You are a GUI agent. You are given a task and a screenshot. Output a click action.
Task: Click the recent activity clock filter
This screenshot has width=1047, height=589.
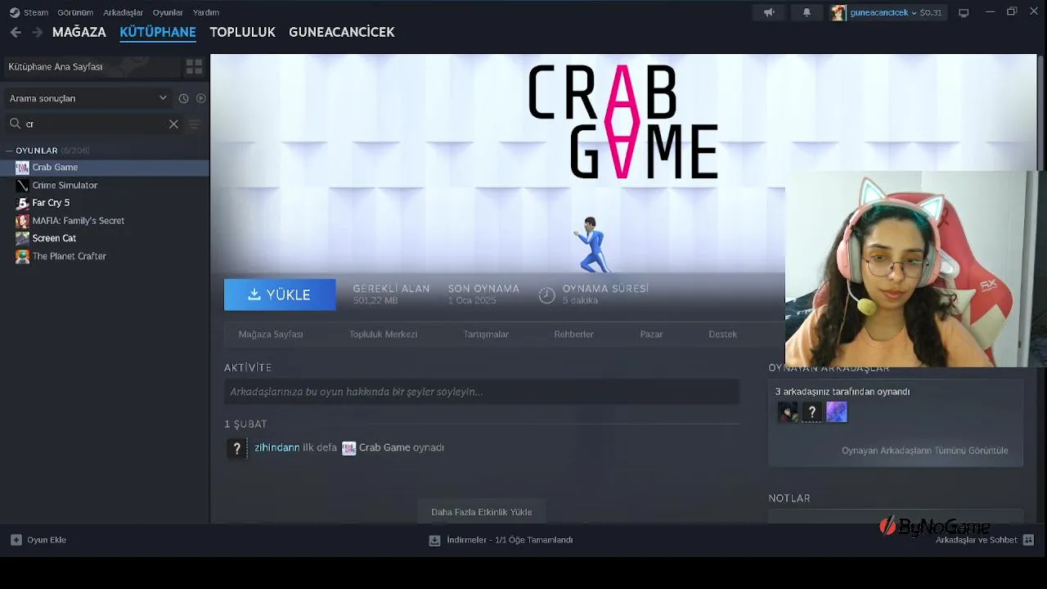[183, 98]
